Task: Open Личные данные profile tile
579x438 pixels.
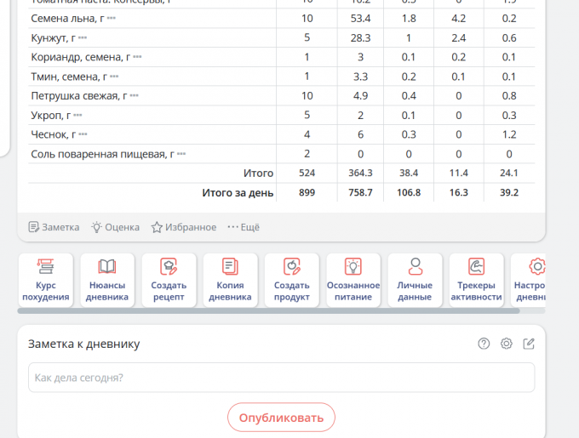Action: pos(415,280)
